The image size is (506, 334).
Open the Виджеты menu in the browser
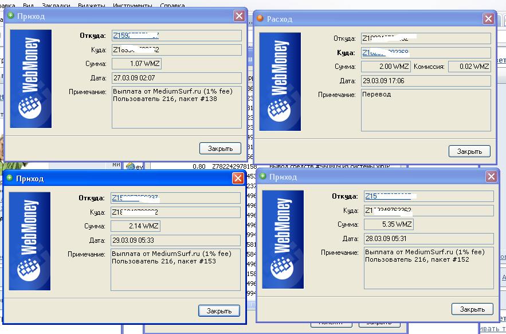pos(92,5)
